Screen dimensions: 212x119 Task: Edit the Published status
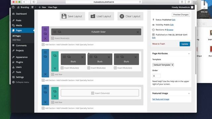pos(174,20)
